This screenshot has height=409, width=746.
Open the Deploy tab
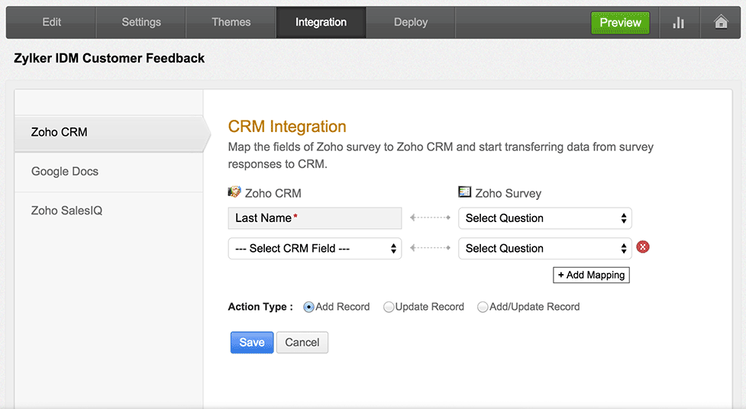coord(411,22)
